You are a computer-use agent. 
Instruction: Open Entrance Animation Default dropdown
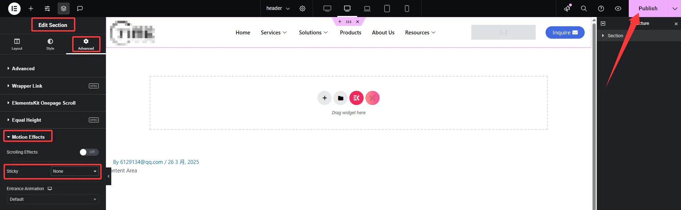coord(53,199)
